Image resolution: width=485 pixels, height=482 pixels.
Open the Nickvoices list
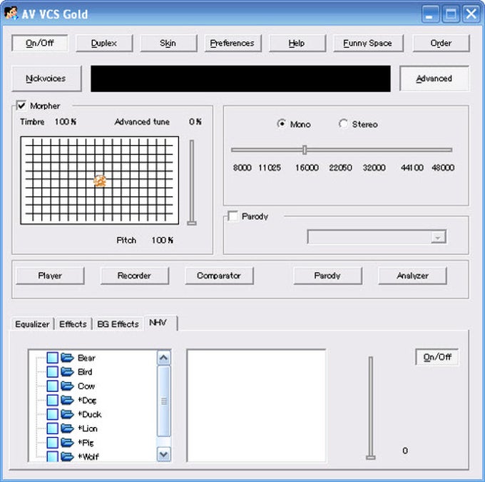point(46,79)
